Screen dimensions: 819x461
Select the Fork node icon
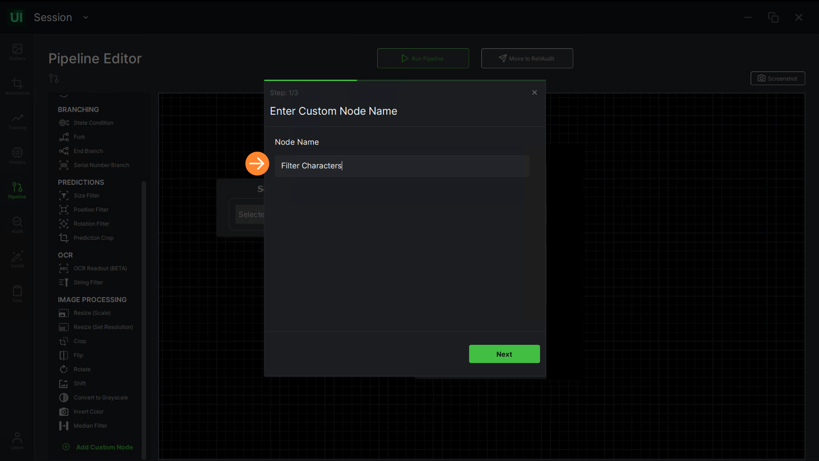click(x=64, y=137)
